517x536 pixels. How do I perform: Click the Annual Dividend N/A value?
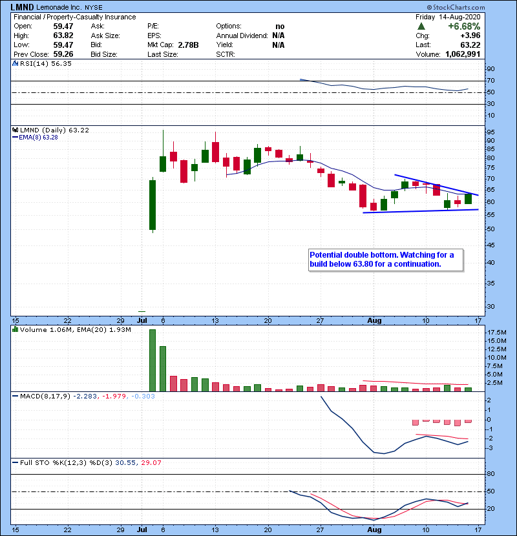point(279,36)
